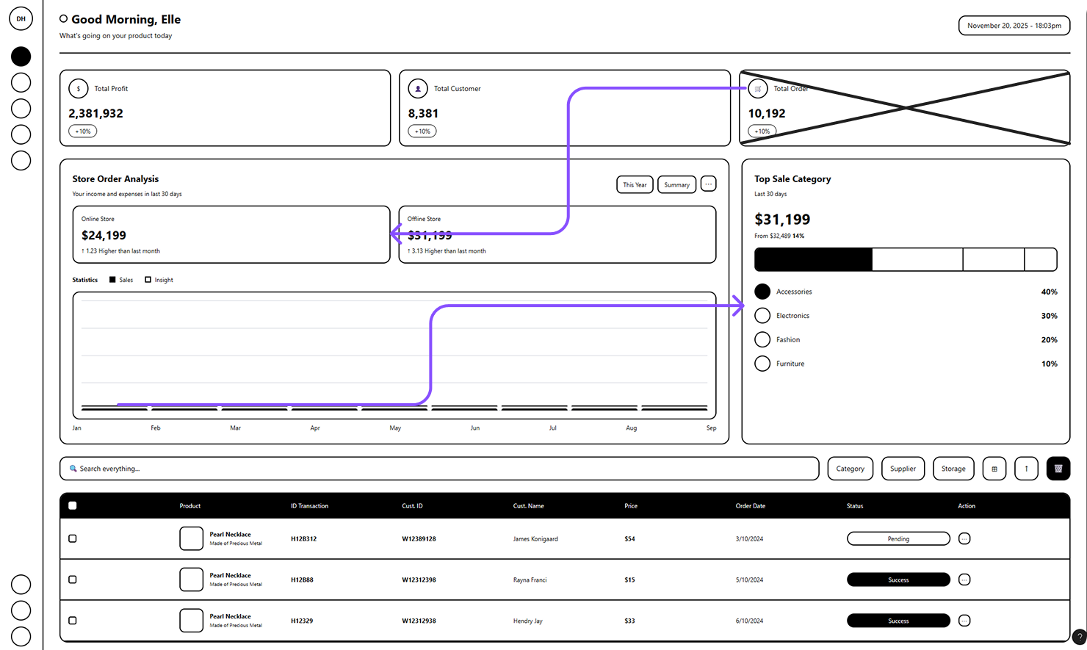Click the DH avatar in the sidebar
This screenshot has width=1087, height=650.
coord(21,19)
